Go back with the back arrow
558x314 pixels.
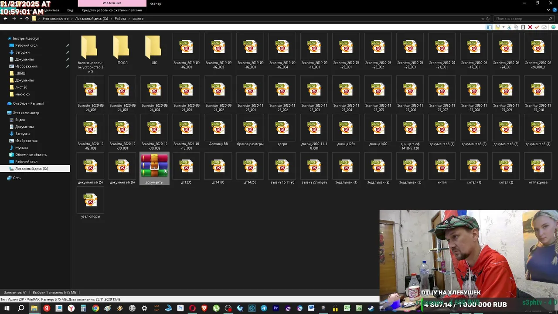[x=5, y=19]
